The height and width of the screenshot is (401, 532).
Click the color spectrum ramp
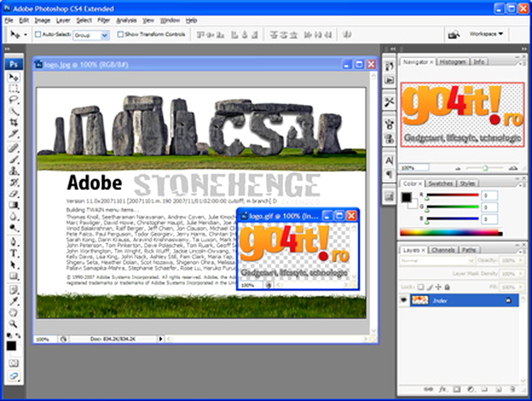pyautogui.click(x=451, y=233)
